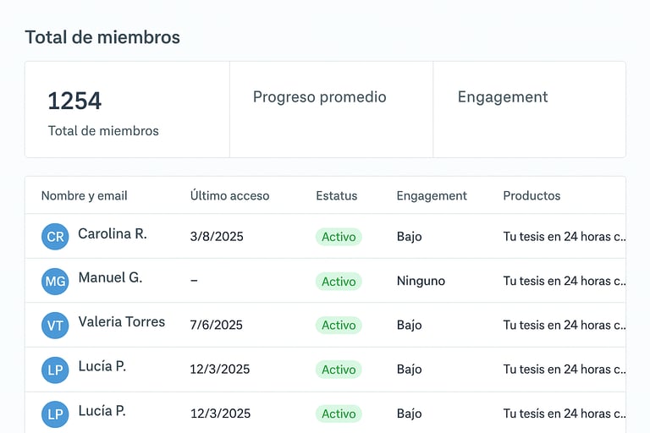Sort by the Nombre y email column
Screen dimensions: 650x433
click(x=85, y=195)
